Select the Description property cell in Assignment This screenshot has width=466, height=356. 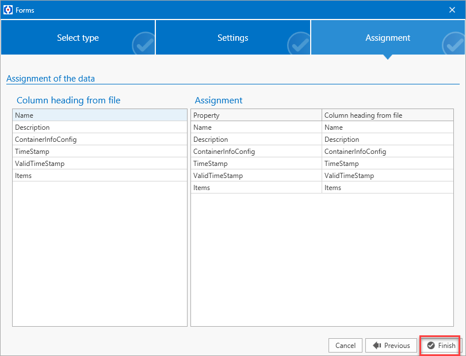[256, 140]
